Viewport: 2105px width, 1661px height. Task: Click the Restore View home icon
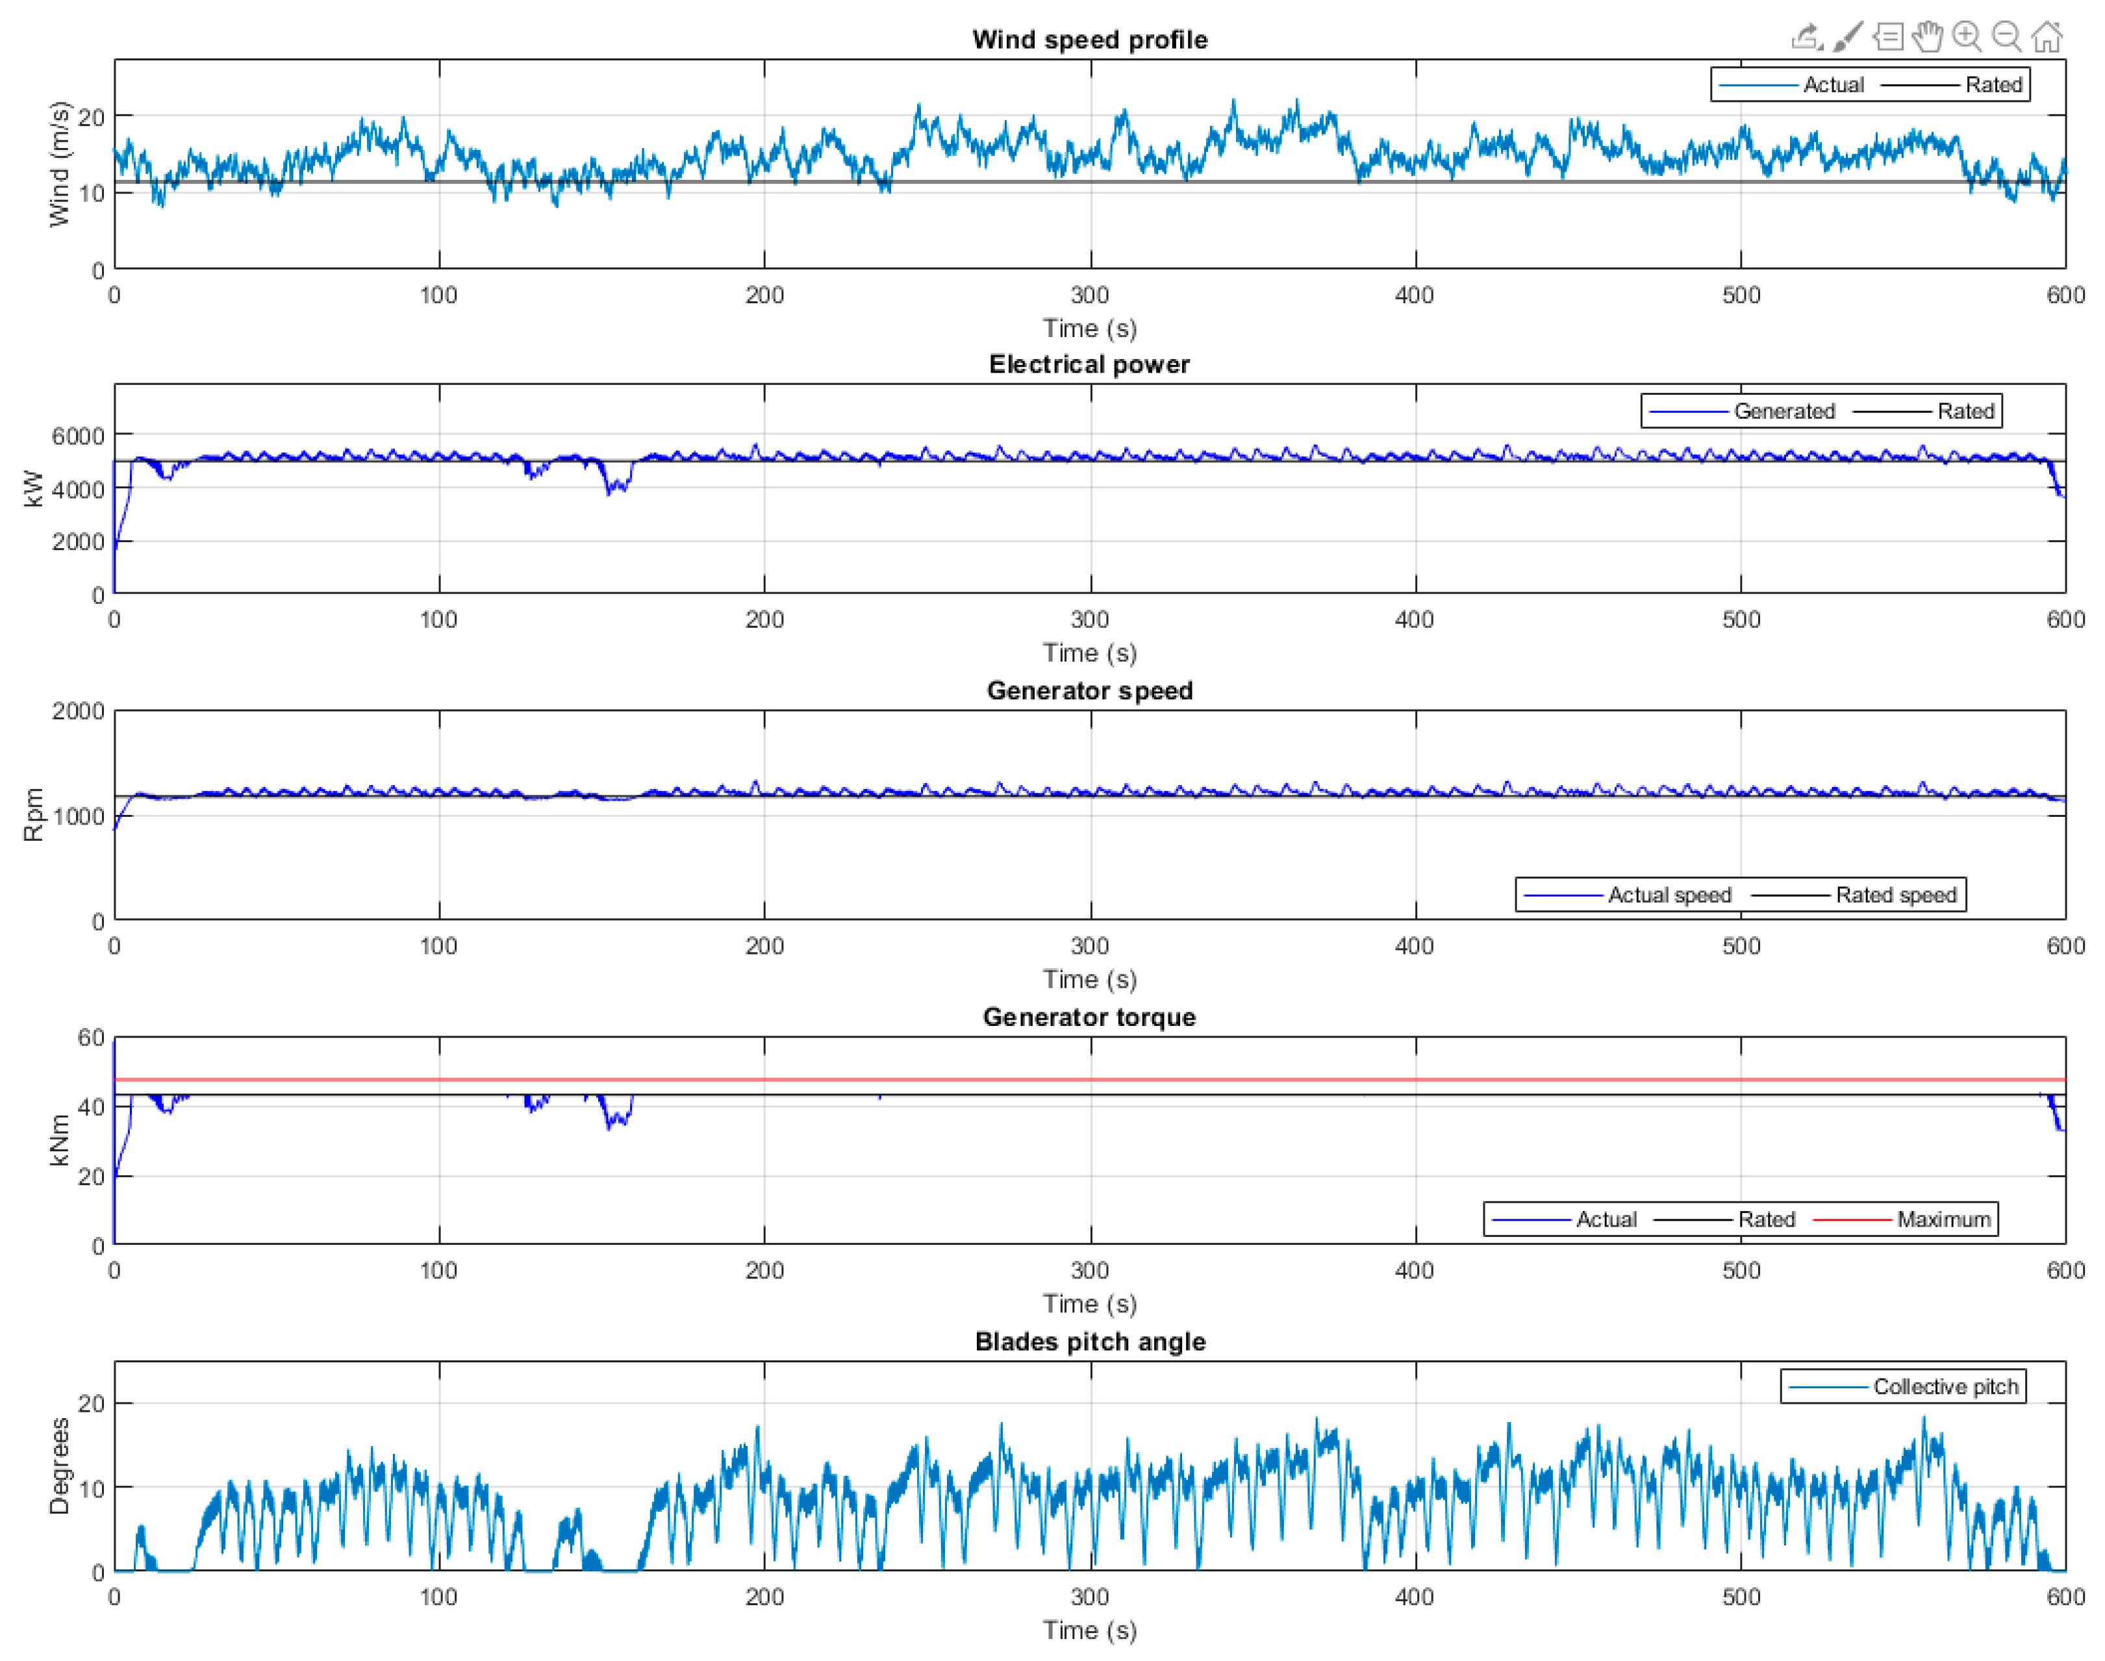point(2047,37)
